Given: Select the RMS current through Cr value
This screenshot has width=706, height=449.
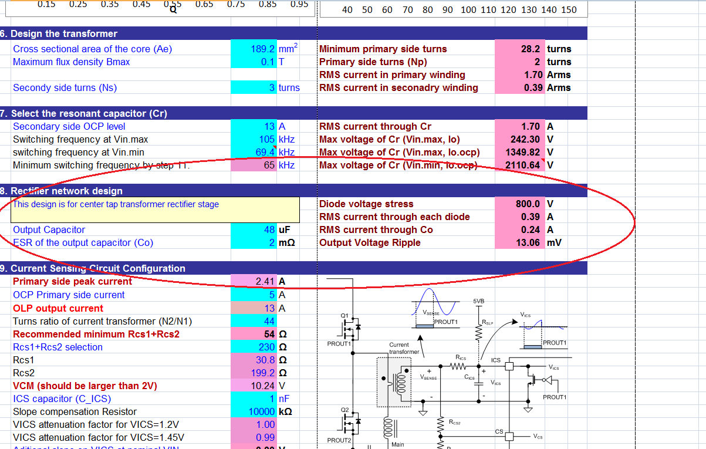Looking at the screenshot, I should tap(520, 127).
